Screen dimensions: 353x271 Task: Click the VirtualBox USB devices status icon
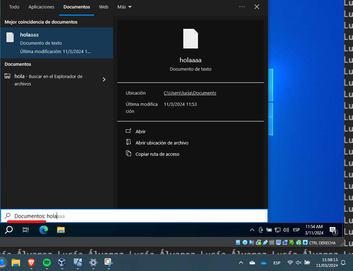click(265, 243)
